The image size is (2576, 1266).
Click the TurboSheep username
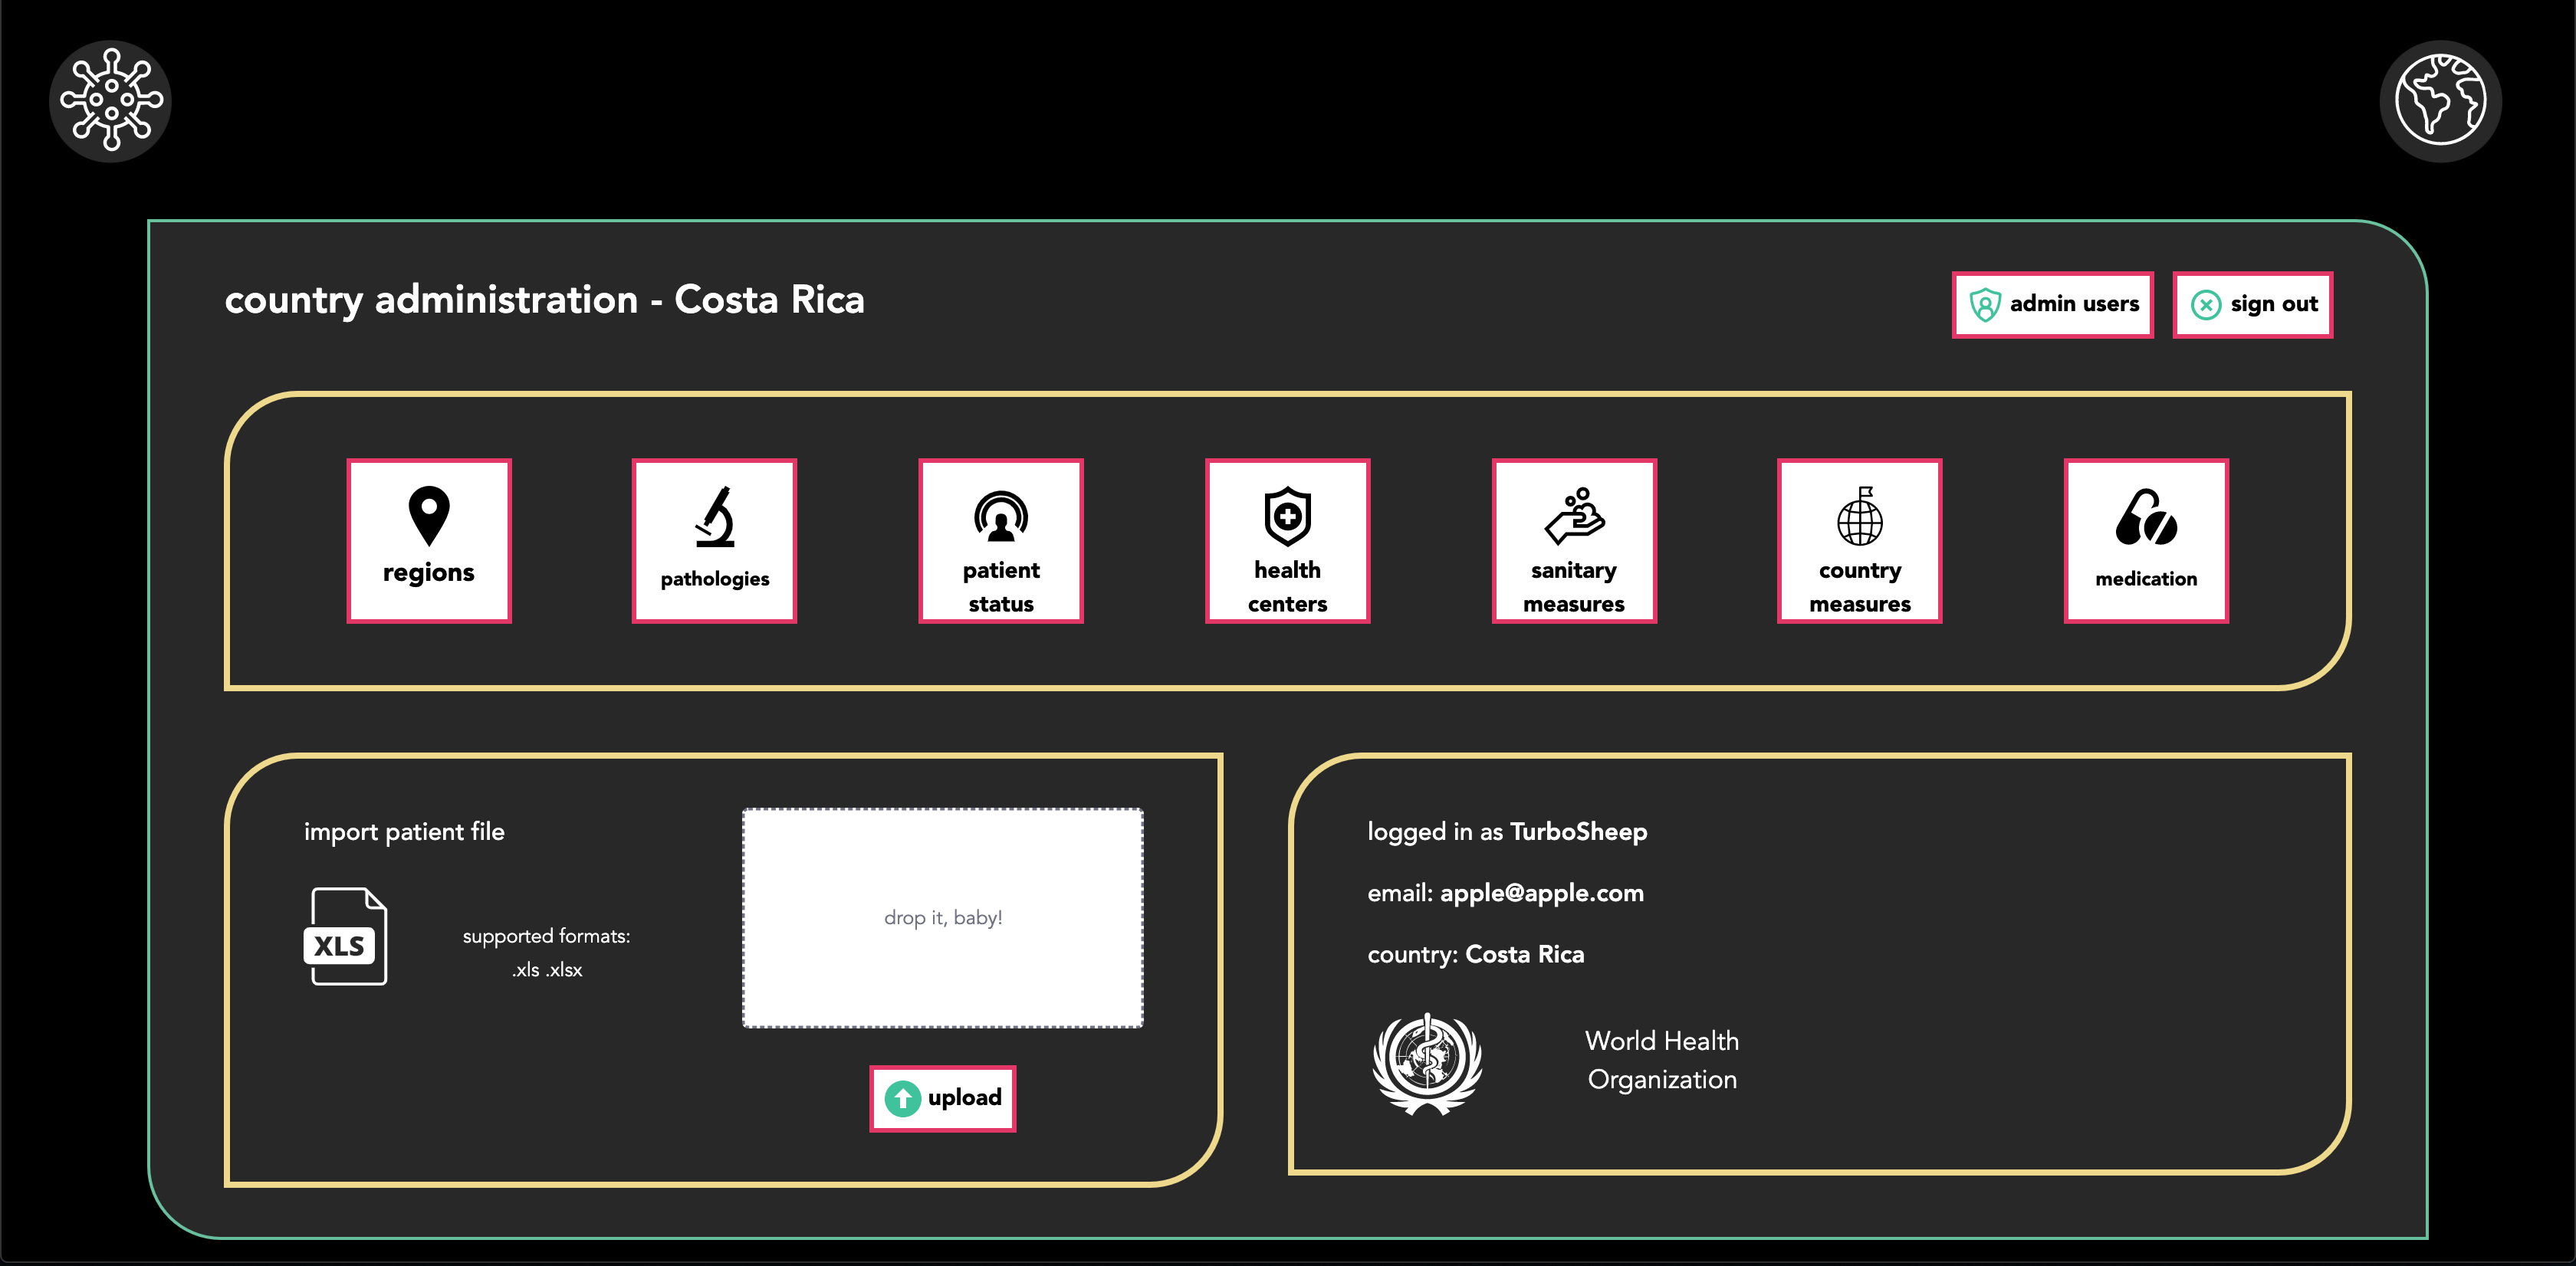(1578, 831)
